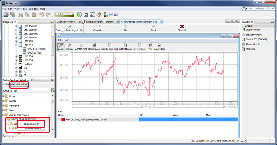
Task: Toggle the Center zero checkbox
Action: tap(81, 45)
